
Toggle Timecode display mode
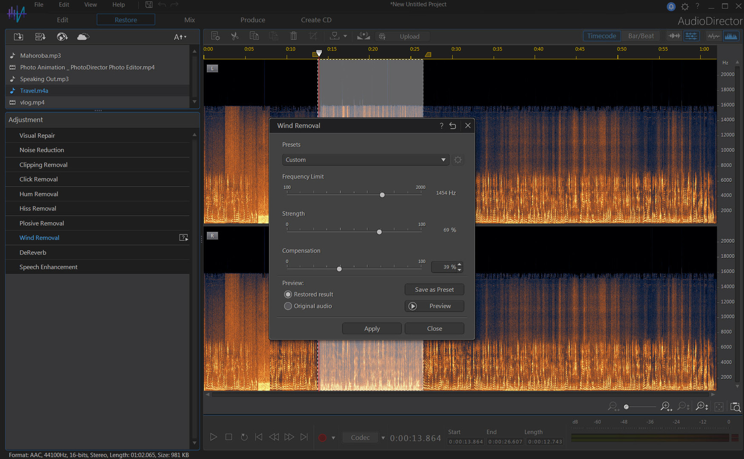pos(601,36)
